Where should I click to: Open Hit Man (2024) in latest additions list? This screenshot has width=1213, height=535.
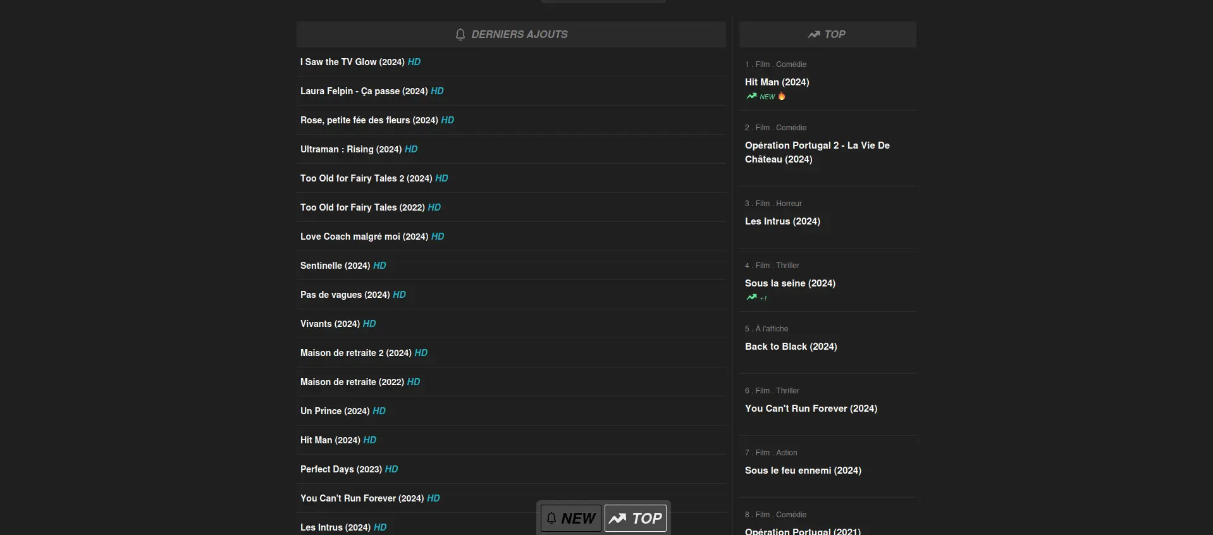click(x=330, y=440)
